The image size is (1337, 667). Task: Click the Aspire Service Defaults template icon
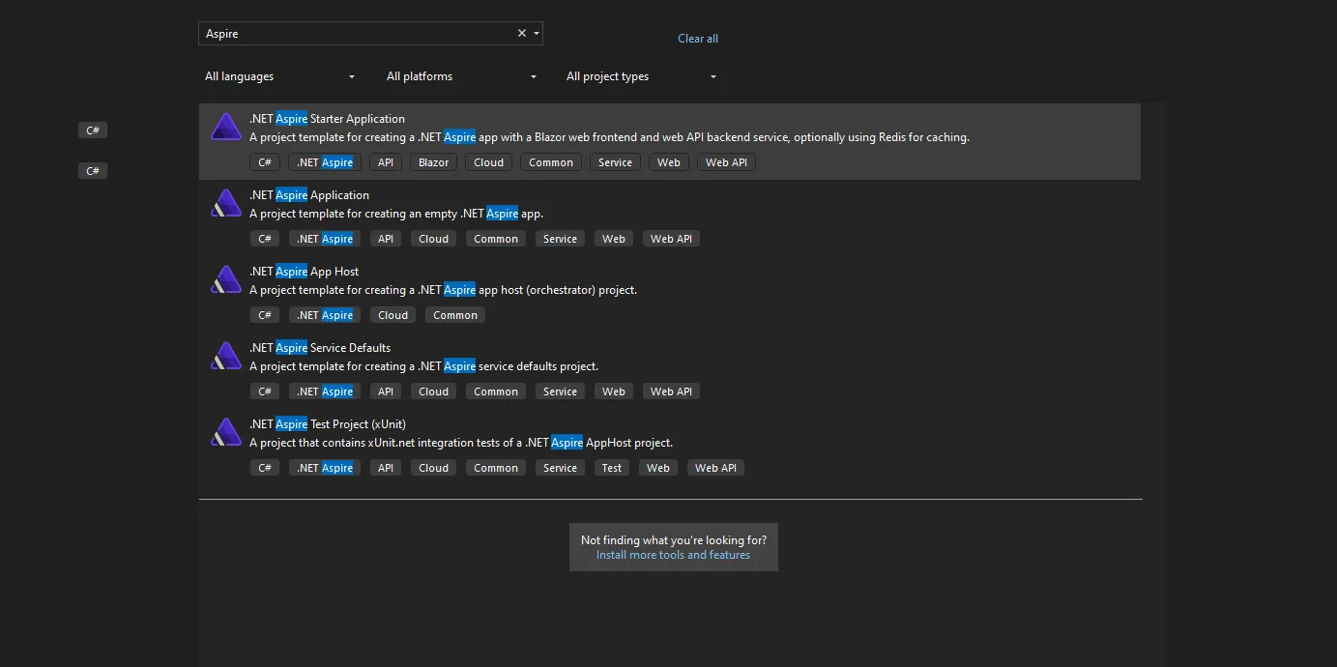pyautogui.click(x=225, y=357)
